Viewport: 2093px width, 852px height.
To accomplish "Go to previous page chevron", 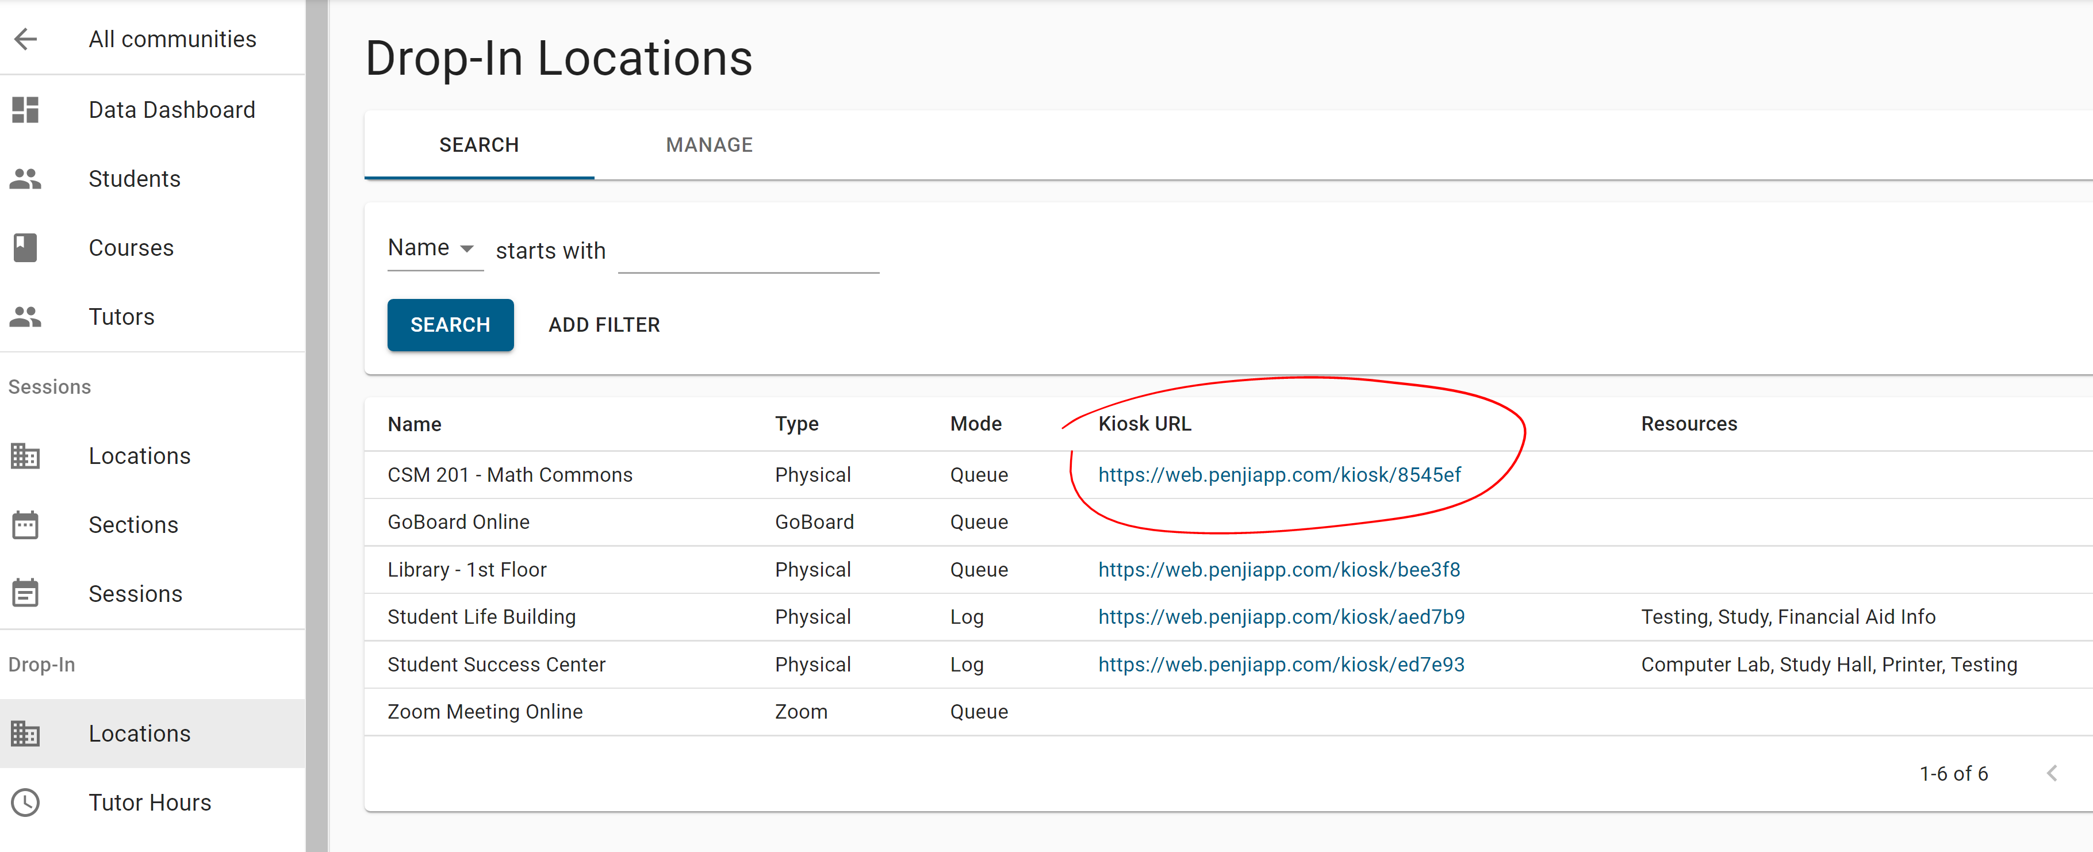I will (2052, 773).
